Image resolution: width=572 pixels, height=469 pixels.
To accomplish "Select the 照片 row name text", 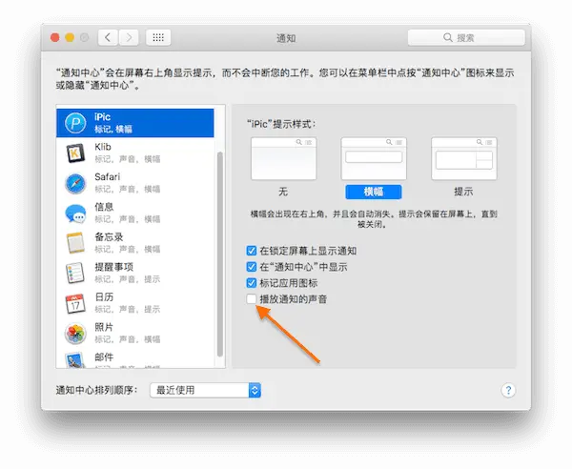I will (x=104, y=327).
